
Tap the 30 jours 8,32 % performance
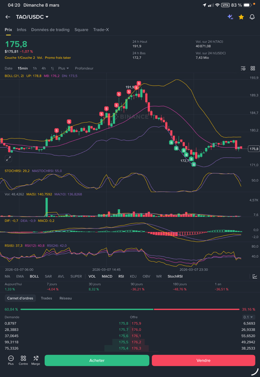click(x=94, y=287)
